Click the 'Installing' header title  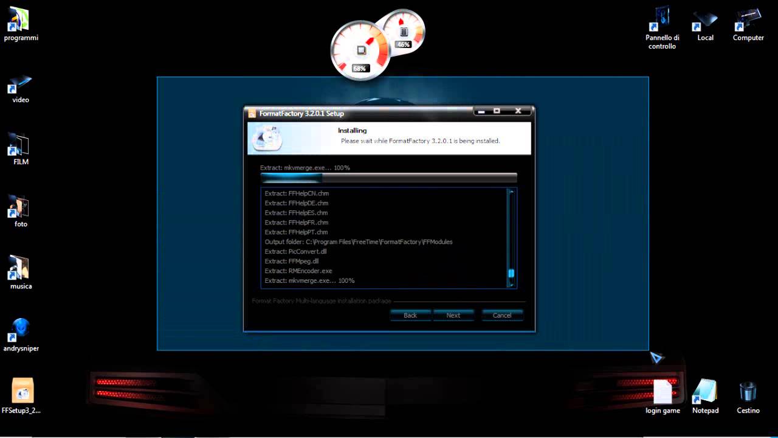(353, 131)
